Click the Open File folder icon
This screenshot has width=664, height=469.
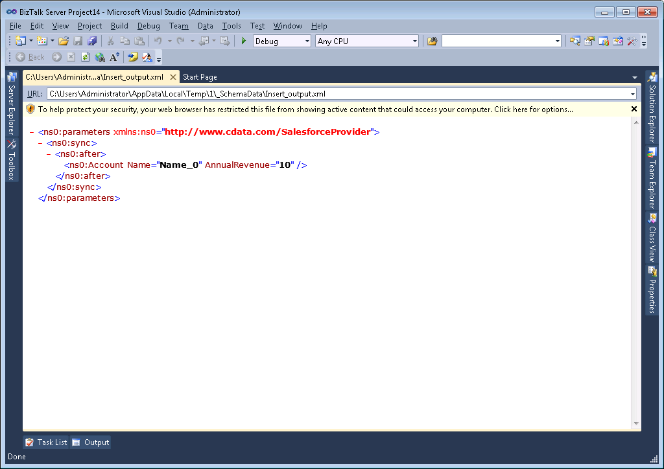click(x=63, y=41)
